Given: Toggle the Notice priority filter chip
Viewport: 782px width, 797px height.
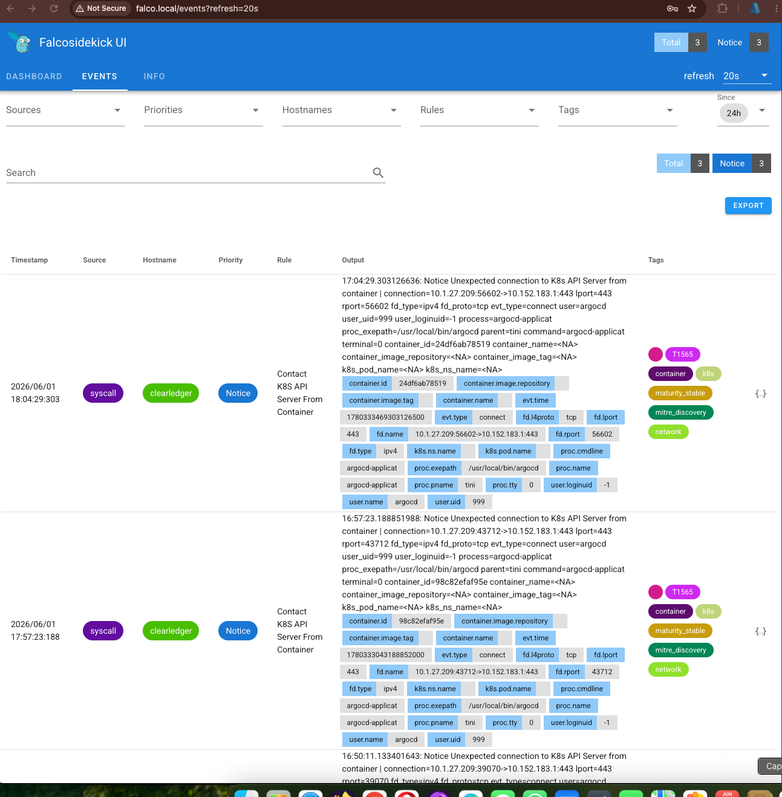Looking at the screenshot, I should (741, 163).
